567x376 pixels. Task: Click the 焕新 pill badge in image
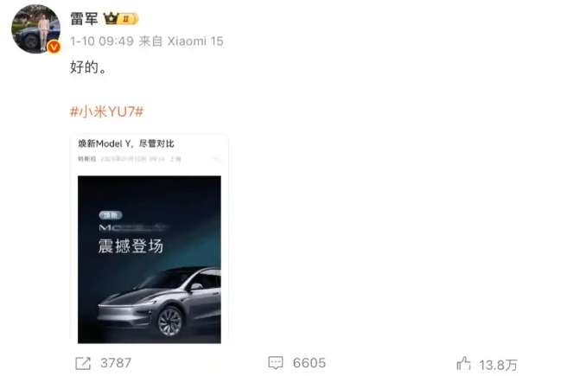(x=111, y=215)
